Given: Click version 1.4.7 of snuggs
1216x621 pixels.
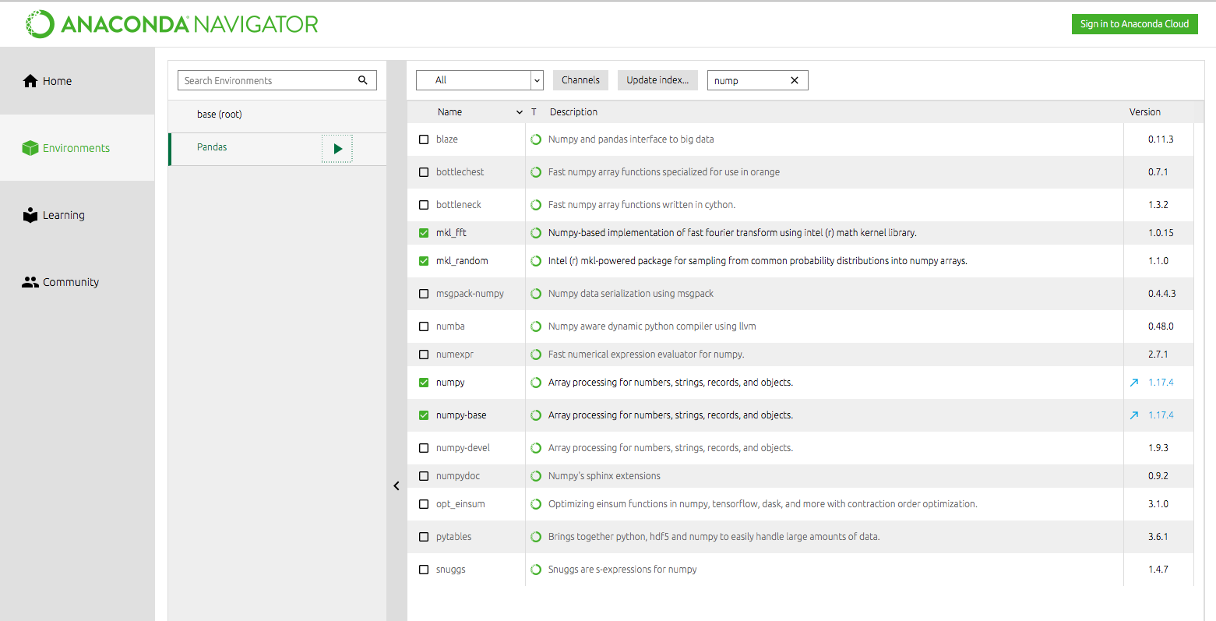Looking at the screenshot, I should point(1158,570).
